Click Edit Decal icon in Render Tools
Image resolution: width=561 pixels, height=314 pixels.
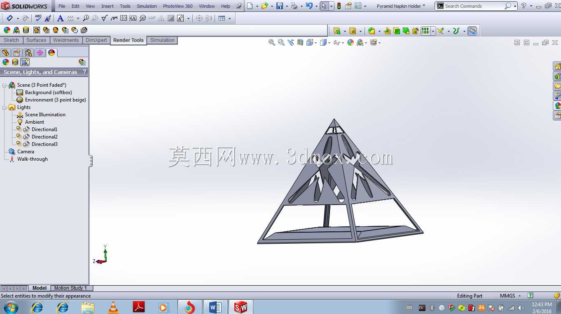coord(26,30)
